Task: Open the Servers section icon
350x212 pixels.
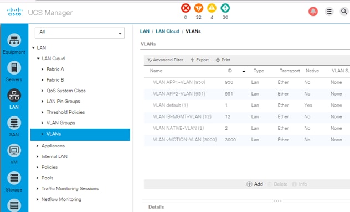Action: pyautogui.click(x=14, y=68)
